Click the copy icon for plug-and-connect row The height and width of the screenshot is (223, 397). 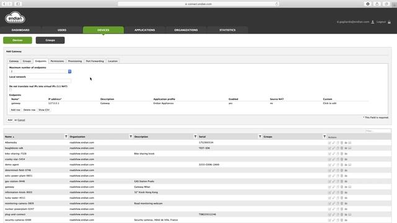point(337,214)
